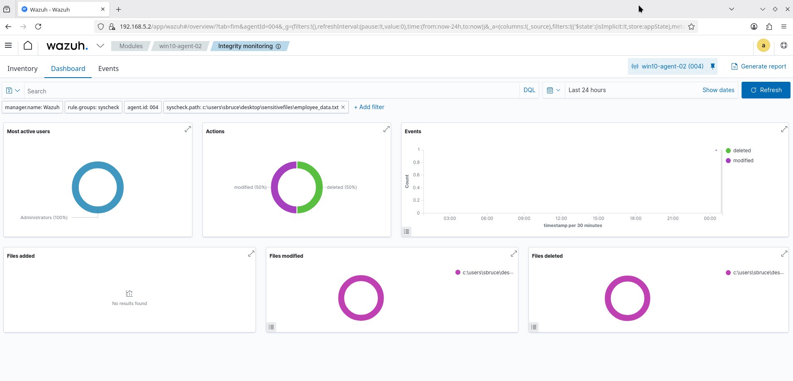
Task: Open the date quick menu calendar
Action: (553, 90)
